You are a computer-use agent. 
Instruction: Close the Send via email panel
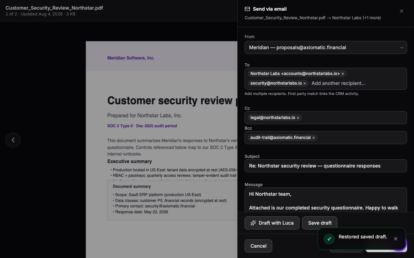pyautogui.click(x=402, y=11)
